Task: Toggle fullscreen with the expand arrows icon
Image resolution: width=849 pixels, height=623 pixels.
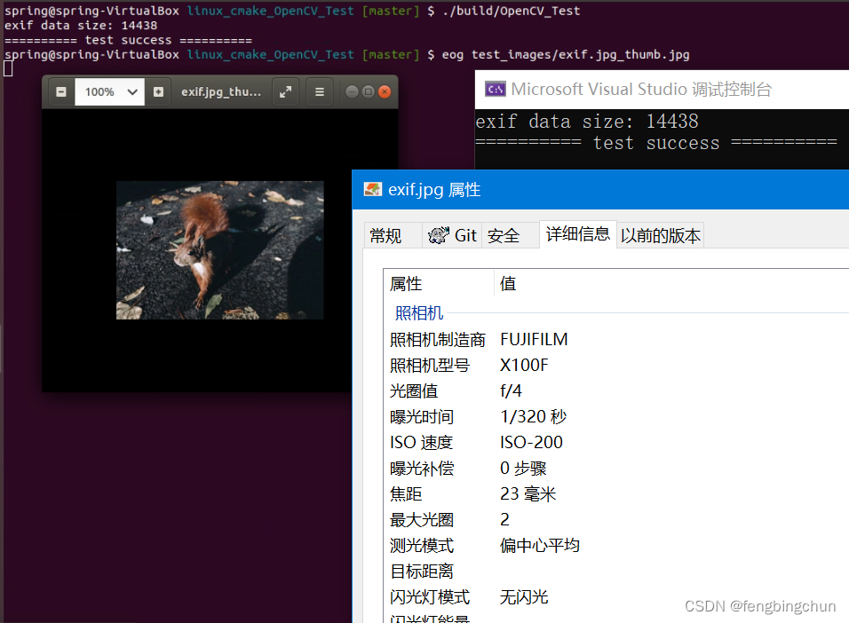Action: pyautogui.click(x=285, y=91)
